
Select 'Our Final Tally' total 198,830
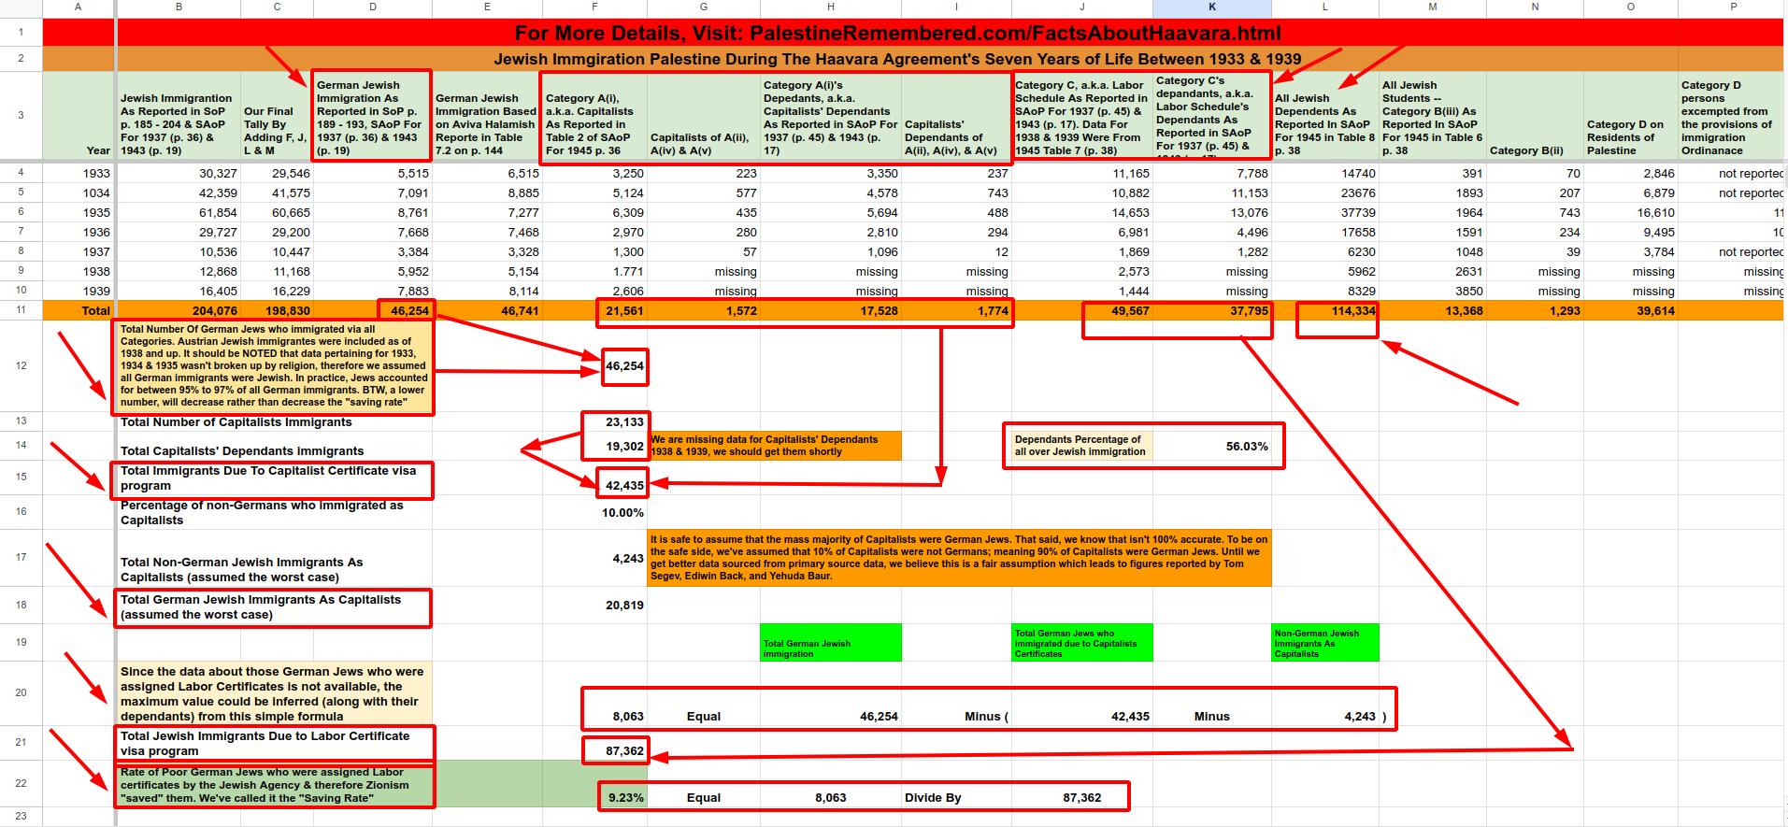[277, 310]
